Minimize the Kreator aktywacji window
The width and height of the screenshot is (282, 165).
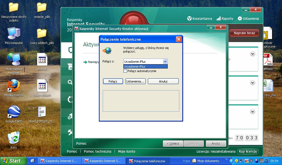(211, 27)
